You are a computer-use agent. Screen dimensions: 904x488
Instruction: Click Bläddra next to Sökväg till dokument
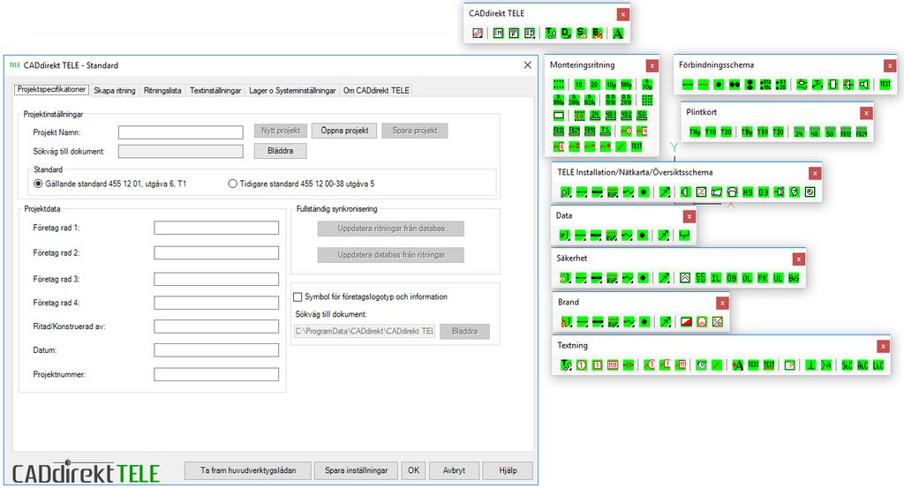[280, 151]
